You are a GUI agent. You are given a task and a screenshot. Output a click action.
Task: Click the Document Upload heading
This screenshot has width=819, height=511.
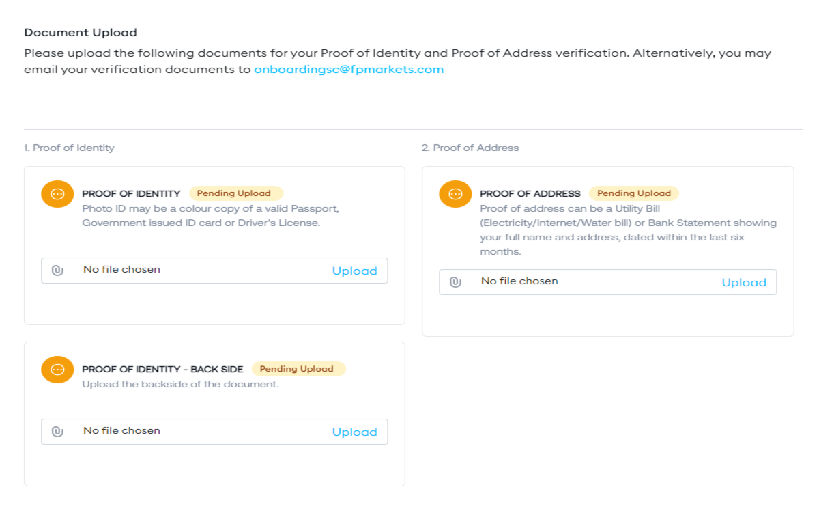[x=81, y=33]
